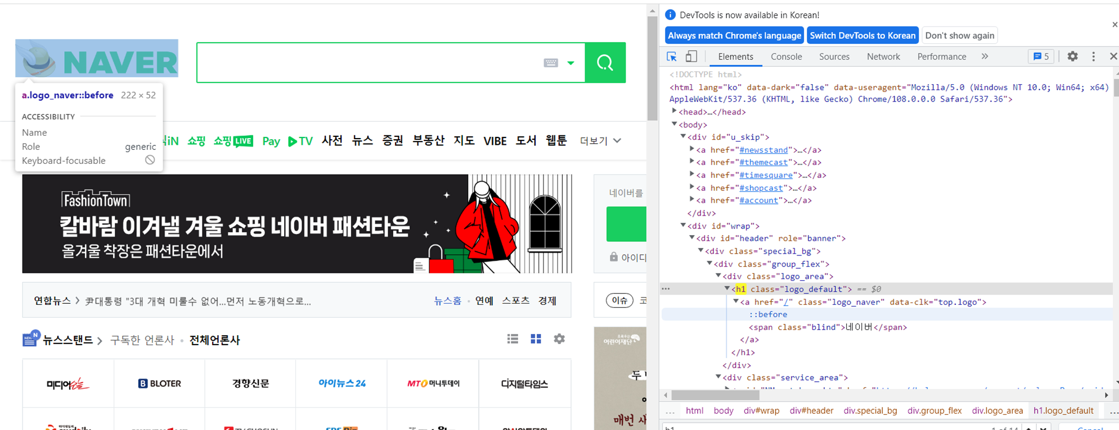1119x430 pixels.
Task: Activate the DevTools inspect element picker
Action: [672, 57]
